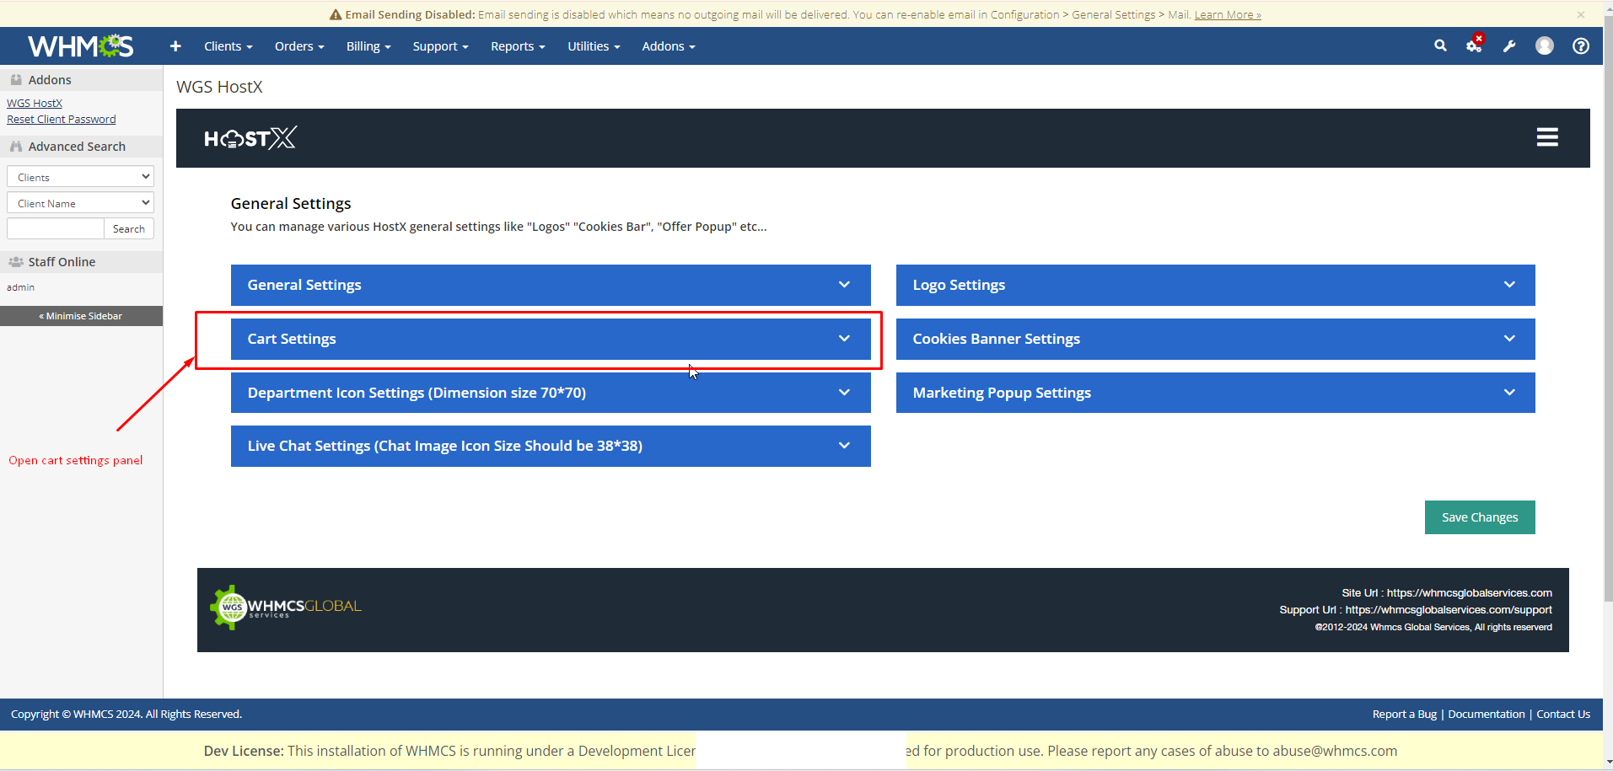1613x771 pixels.
Task: Open the Utilities menu
Action: (593, 46)
